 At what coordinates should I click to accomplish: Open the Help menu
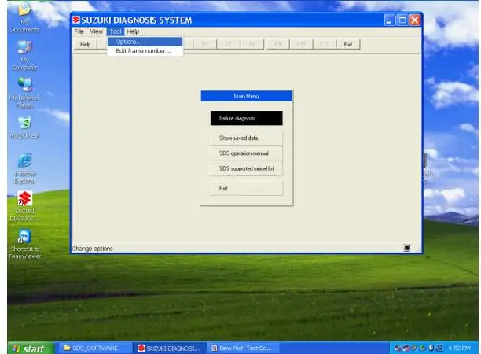tap(133, 31)
